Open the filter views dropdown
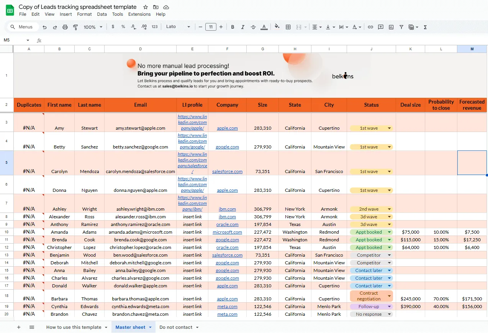The width and height of the screenshot is (488, 333). click(x=413, y=27)
